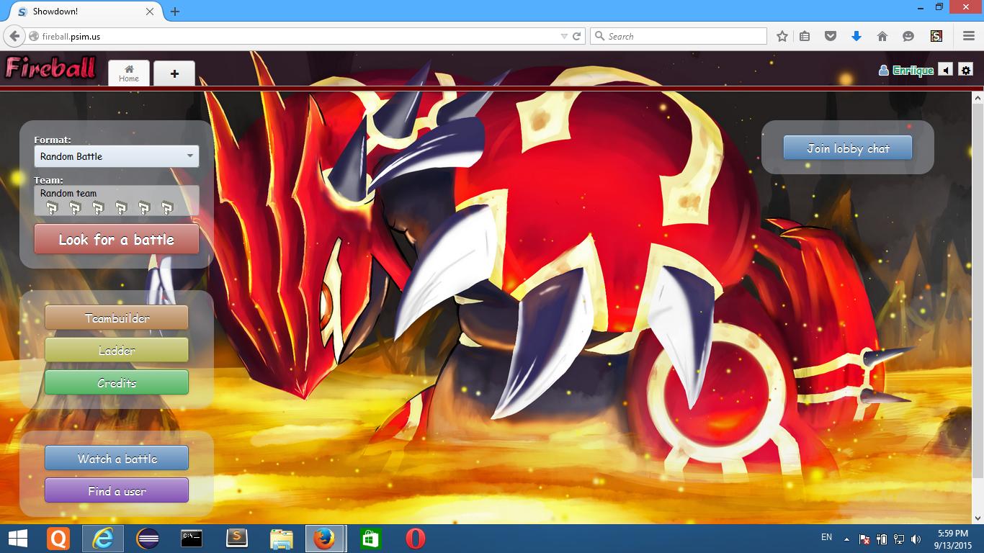Image resolution: width=984 pixels, height=553 pixels.
Task: Click Find a user
Action: point(117,490)
